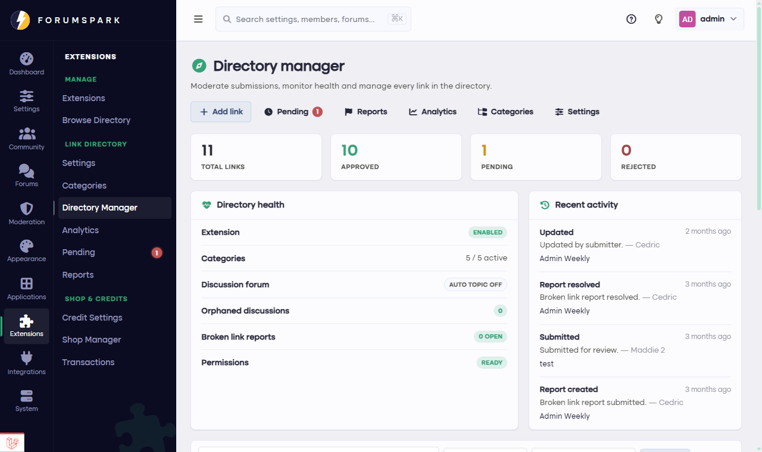Switch to the Pending tab
762x452 pixels.
[x=293, y=112]
